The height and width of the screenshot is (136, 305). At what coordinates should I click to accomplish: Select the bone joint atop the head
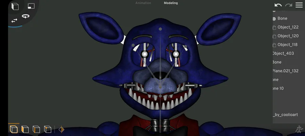click(160, 29)
